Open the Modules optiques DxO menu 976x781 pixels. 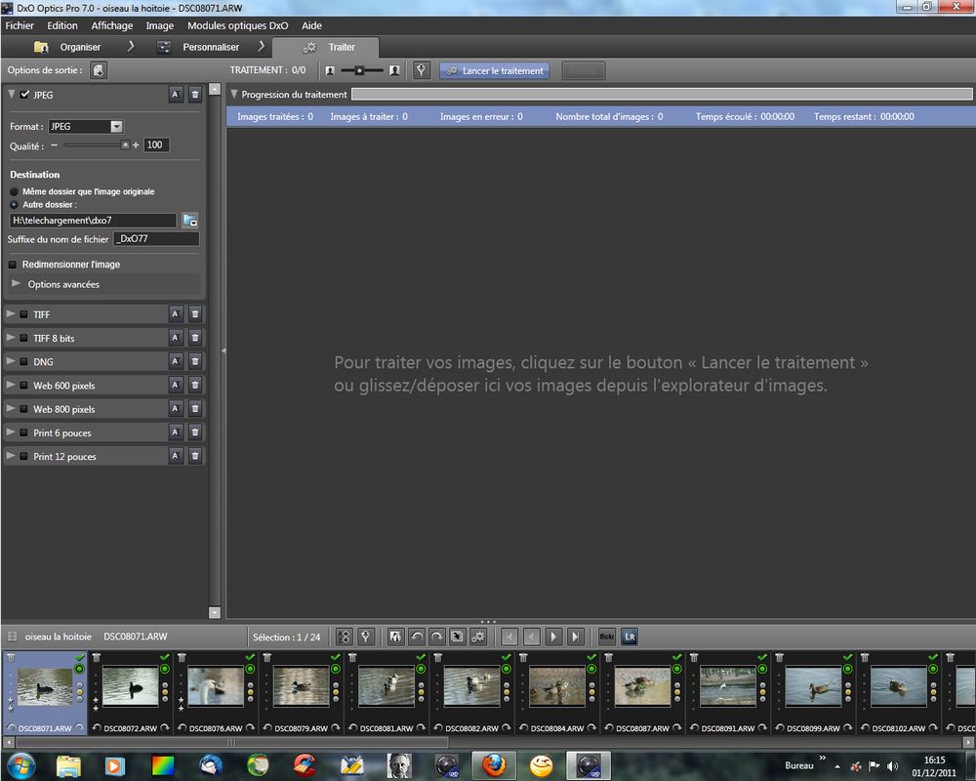pyautogui.click(x=237, y=25)
